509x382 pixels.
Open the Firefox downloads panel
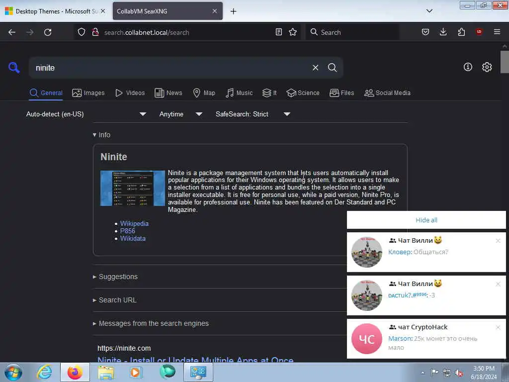coord(443,32)
